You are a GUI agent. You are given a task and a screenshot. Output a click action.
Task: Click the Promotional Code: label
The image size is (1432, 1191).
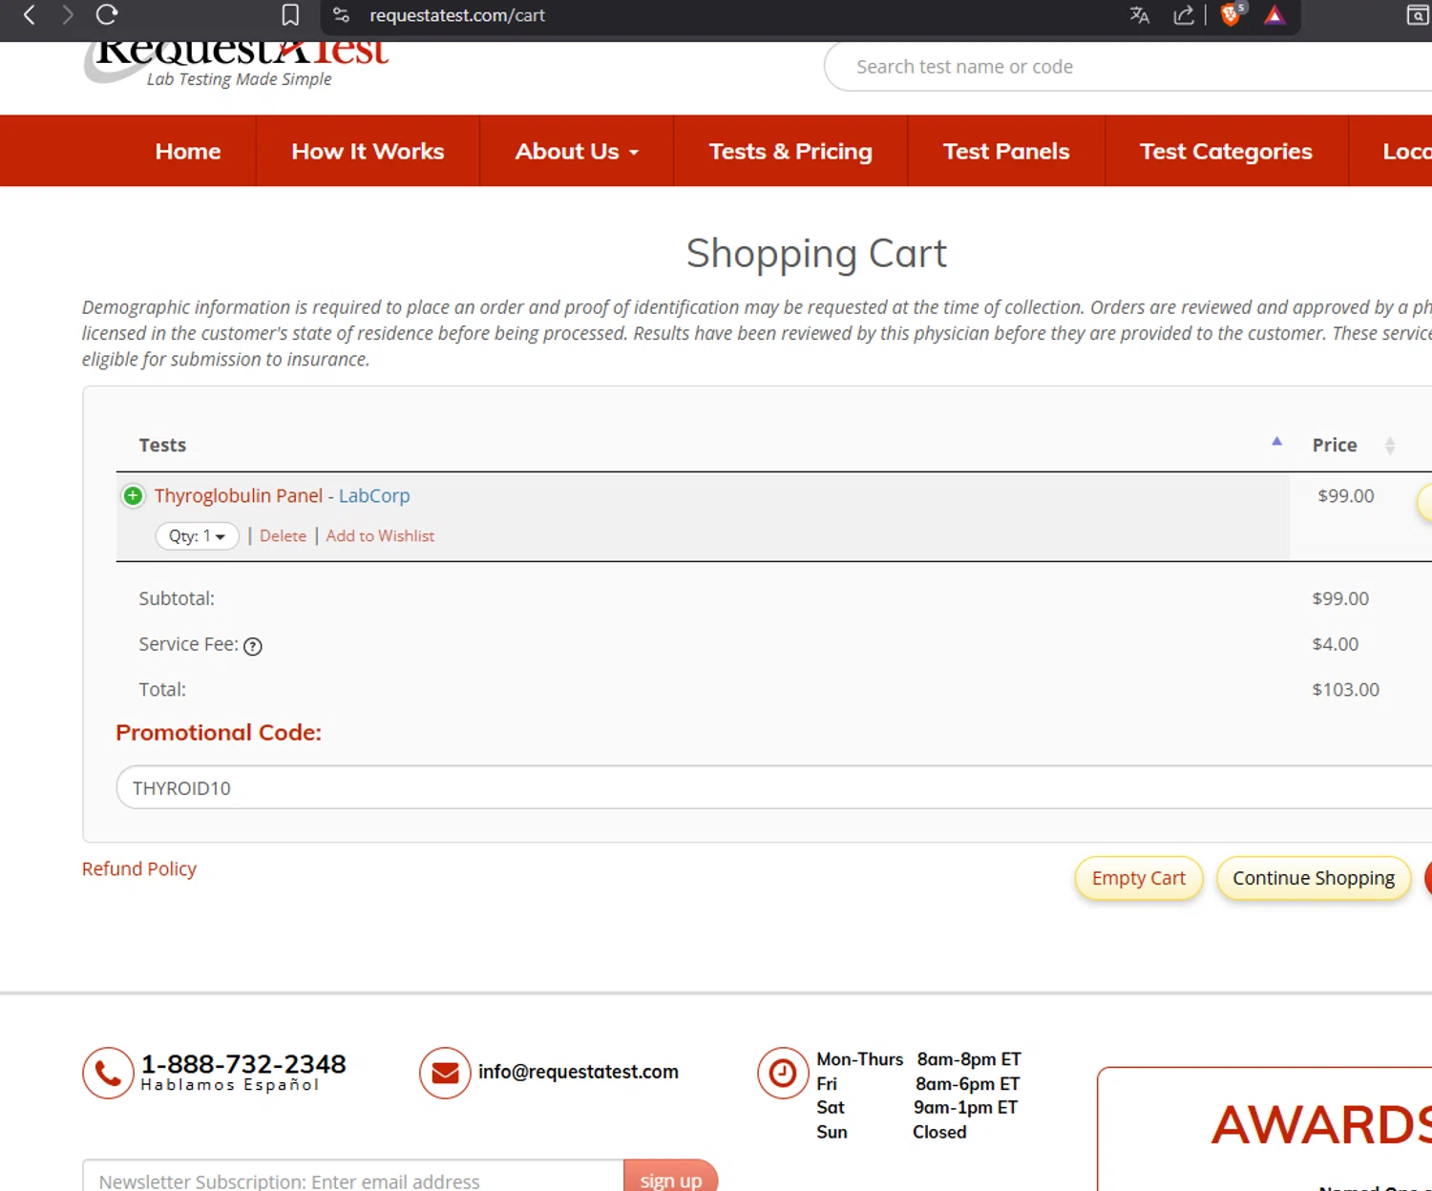tap(219, 732)
